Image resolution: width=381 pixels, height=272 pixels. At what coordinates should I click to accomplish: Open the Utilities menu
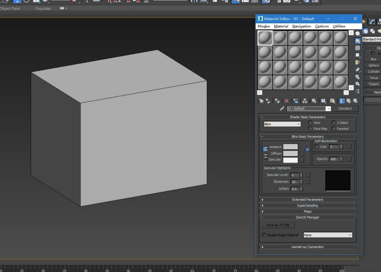pyautogui.click(x=339, y=26)
